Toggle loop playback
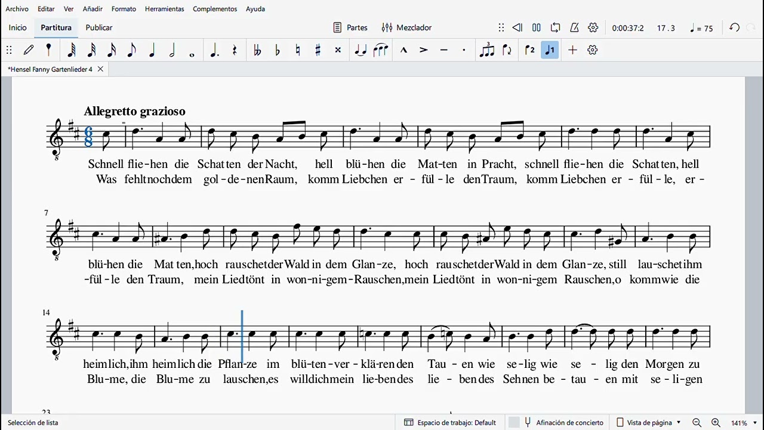The height and width of the screenshot is (430, 764). click(556, 27)
